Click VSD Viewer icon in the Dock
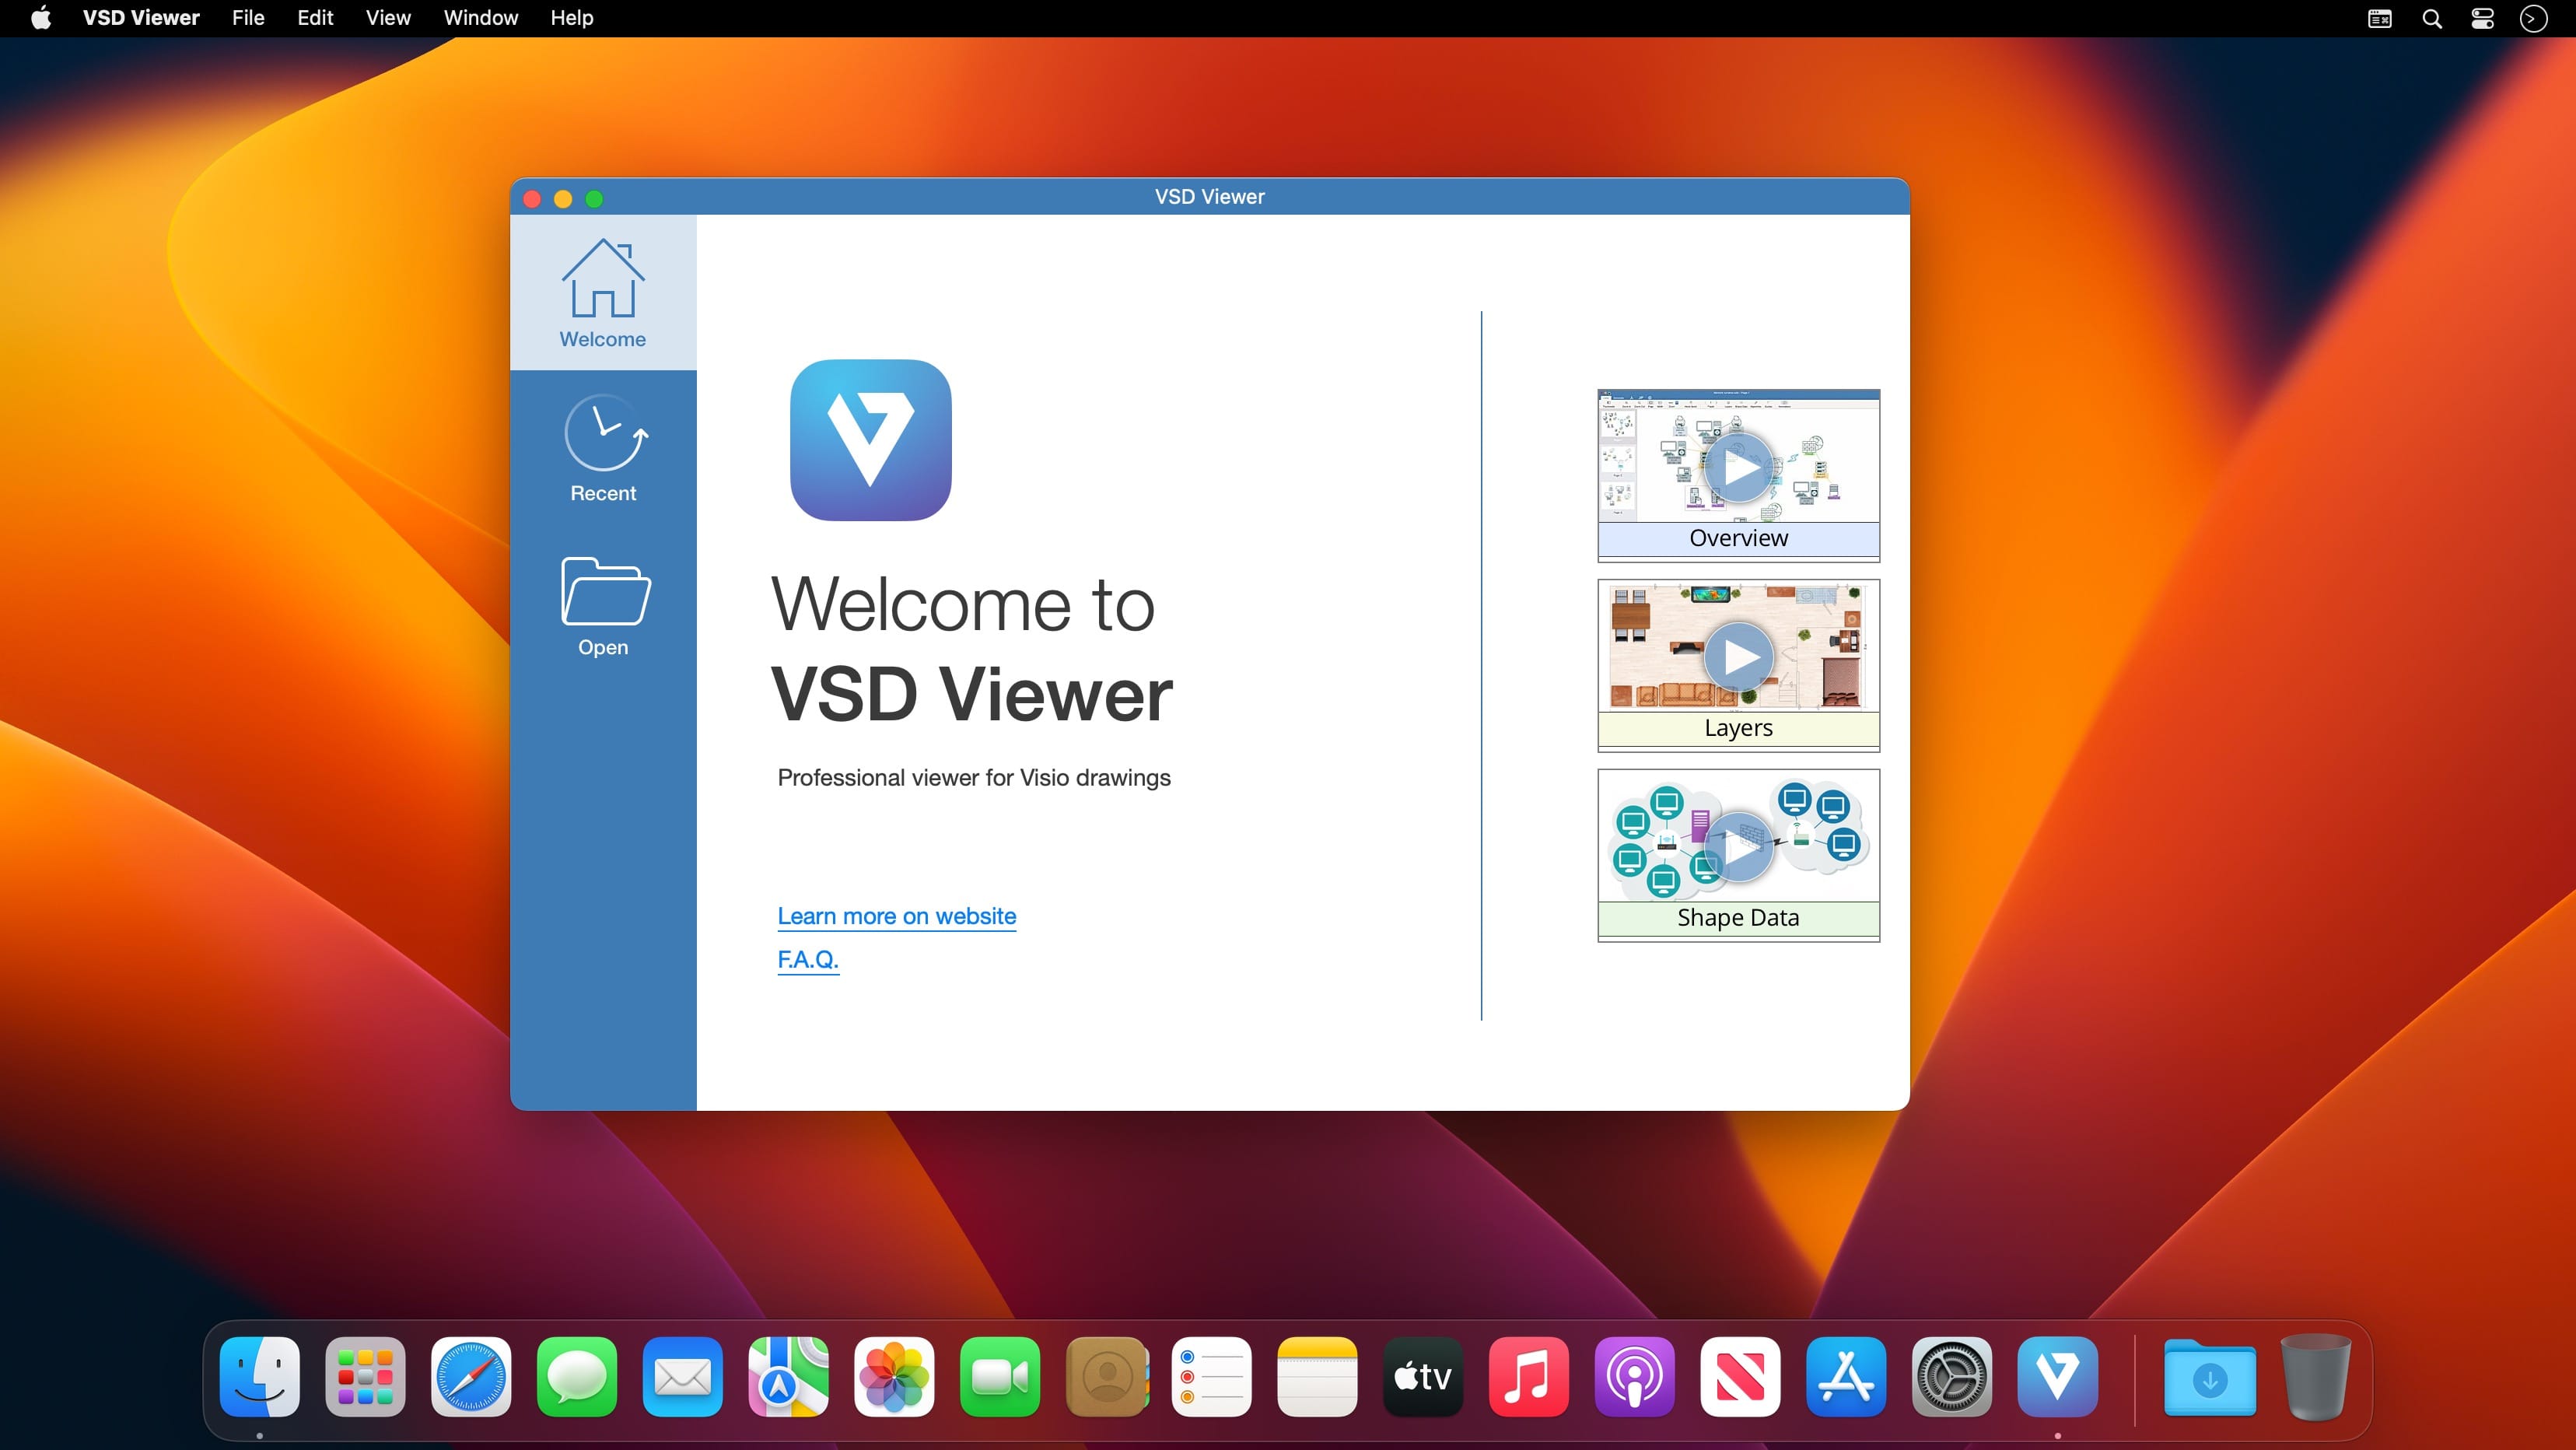The height and width of the screenshot is (1450, 2576). point(2058,1377)
